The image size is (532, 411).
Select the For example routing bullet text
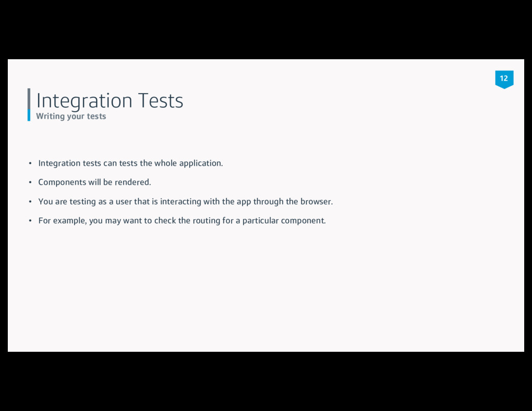[182, 221]
